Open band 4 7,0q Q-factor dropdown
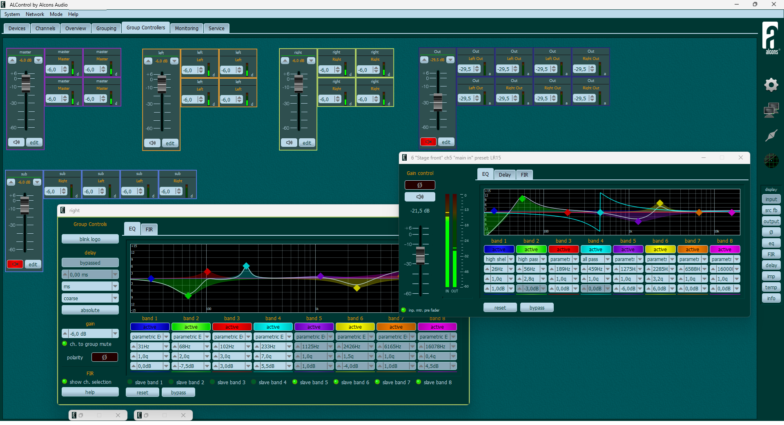 (289, 356)
